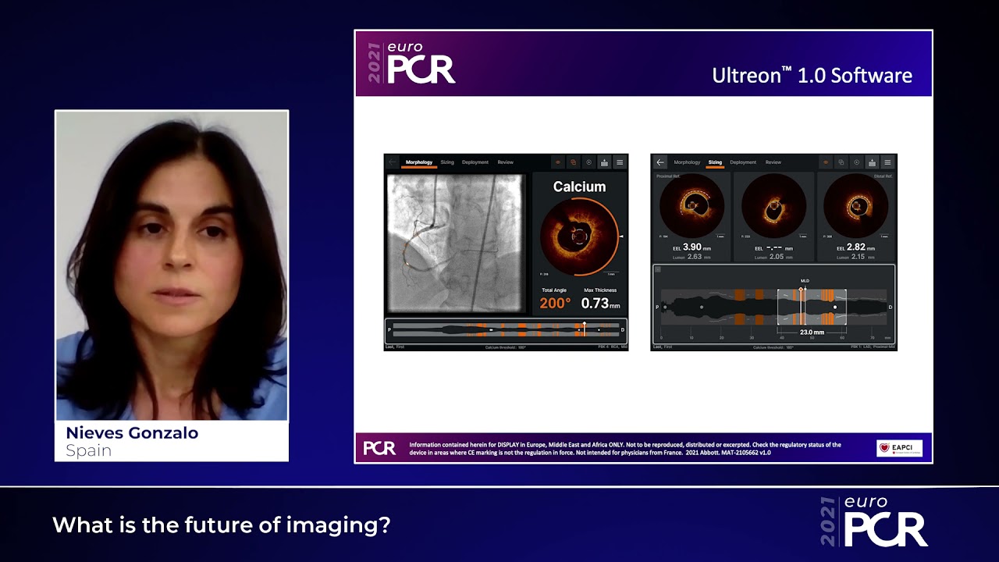Screen dimensions: 999x562
Task: Click the Calcium OCT cross-section image
Action: point(579,236)
